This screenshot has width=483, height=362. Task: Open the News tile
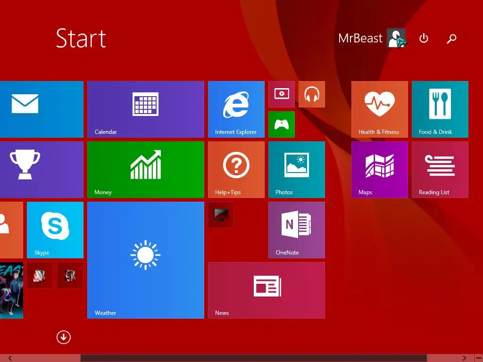[266, 290]
